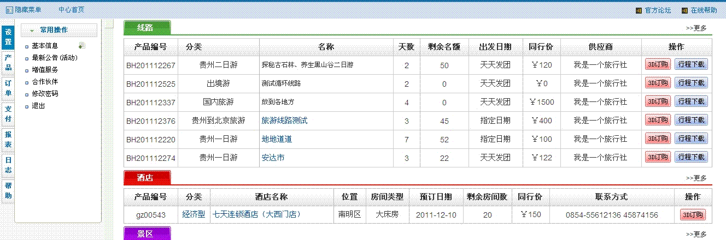The height and width of the screenshot is (240, 726).
Task: Click 行程下载 for 探秘古石林 route
Action: 691,64
